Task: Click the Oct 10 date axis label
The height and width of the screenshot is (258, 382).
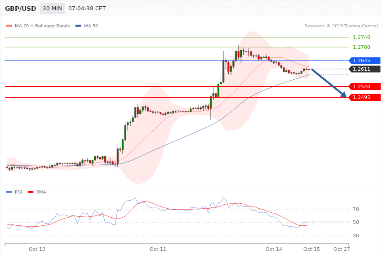Action: point(37,249)
